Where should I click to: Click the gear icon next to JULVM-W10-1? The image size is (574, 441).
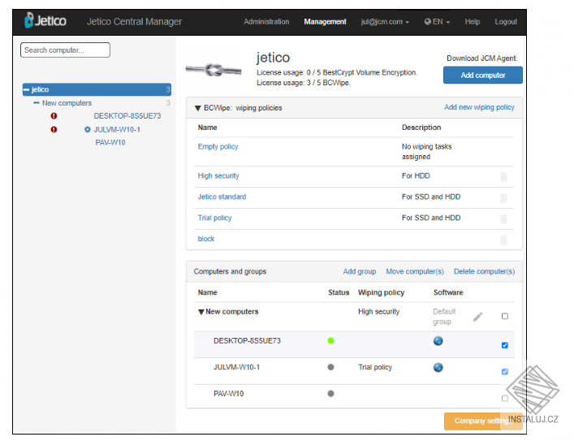(87, 129)
